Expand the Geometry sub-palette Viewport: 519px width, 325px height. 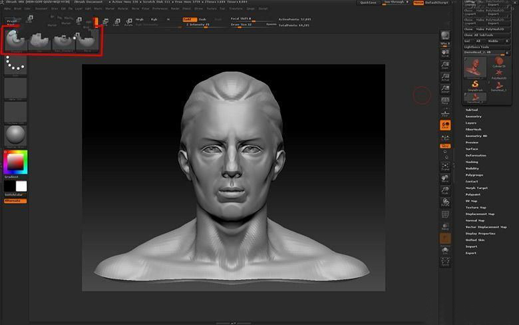tap(474, 117)
